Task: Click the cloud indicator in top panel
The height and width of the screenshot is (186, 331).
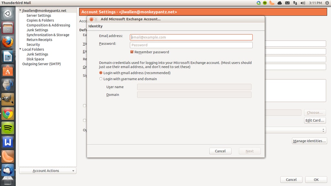Action: pyautogui.click(x=280, y=3)
